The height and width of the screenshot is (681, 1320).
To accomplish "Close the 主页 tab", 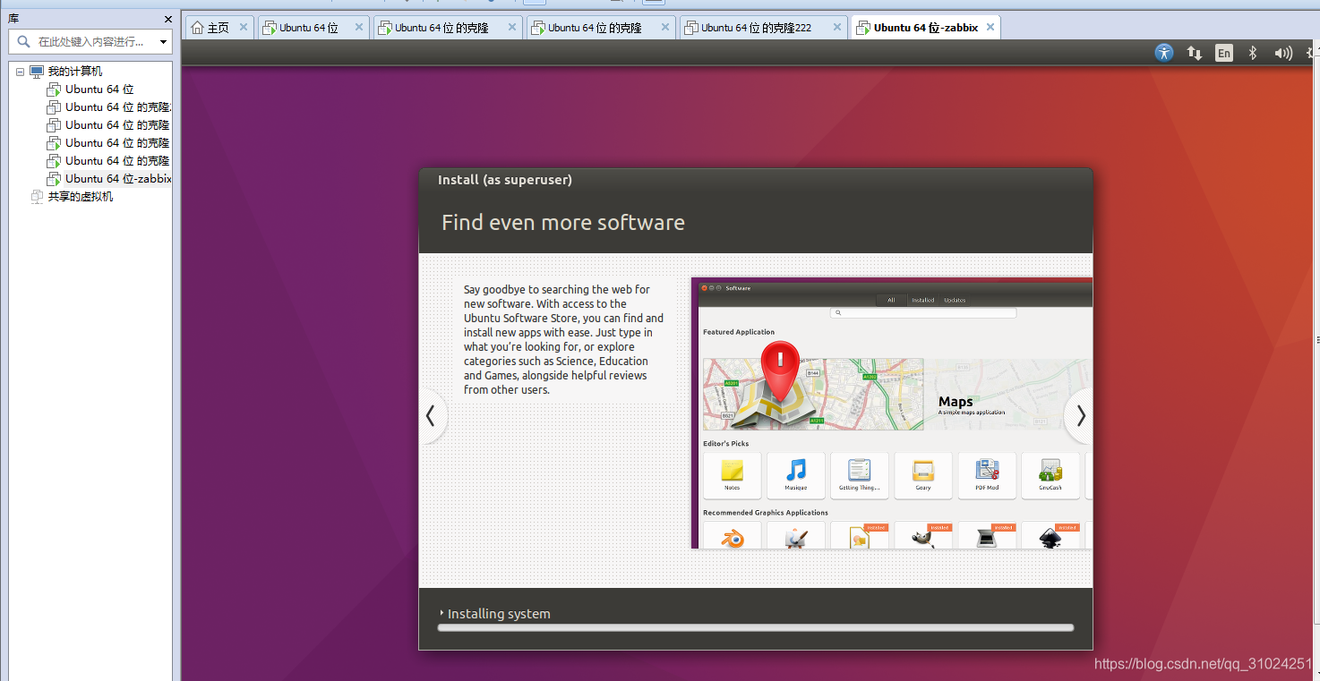I will 244,27.
